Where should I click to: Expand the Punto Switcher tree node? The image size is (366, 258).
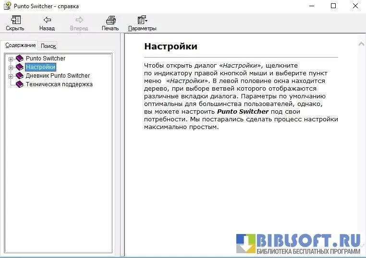point(11,59)
